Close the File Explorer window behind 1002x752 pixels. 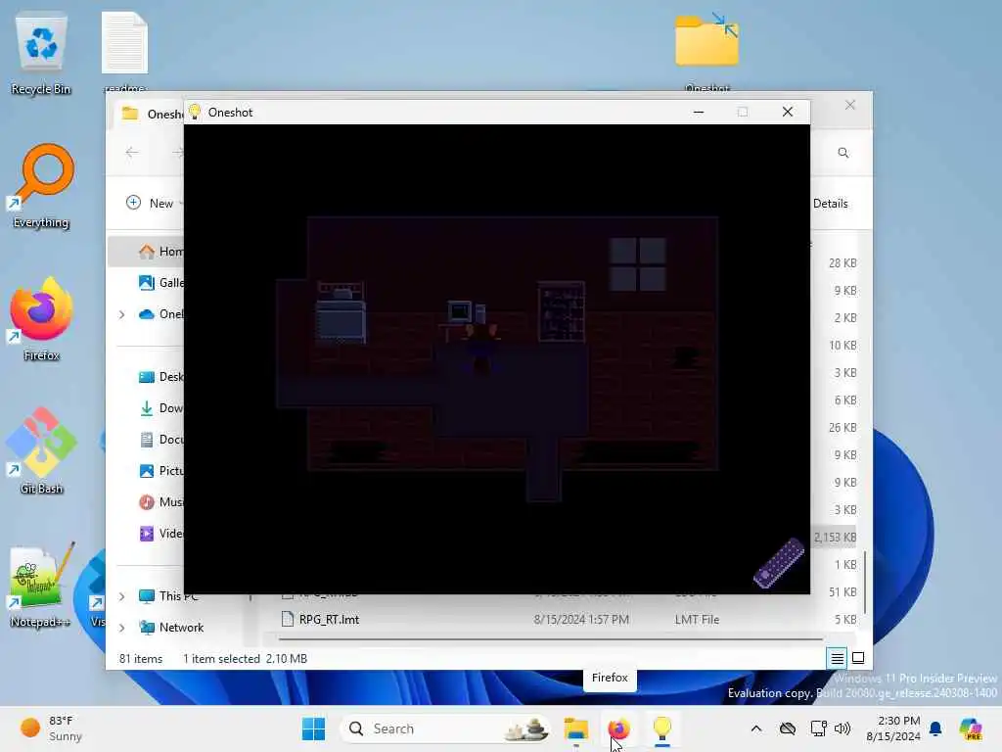click(x=849, y=105)
